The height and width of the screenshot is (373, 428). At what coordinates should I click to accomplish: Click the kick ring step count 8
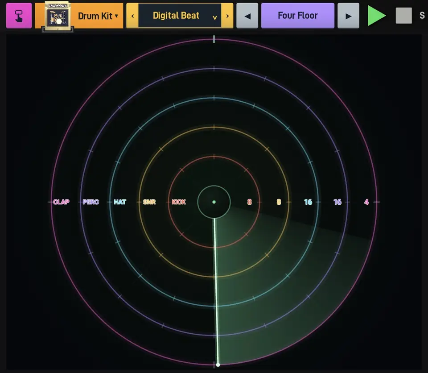tap(249, 202)
